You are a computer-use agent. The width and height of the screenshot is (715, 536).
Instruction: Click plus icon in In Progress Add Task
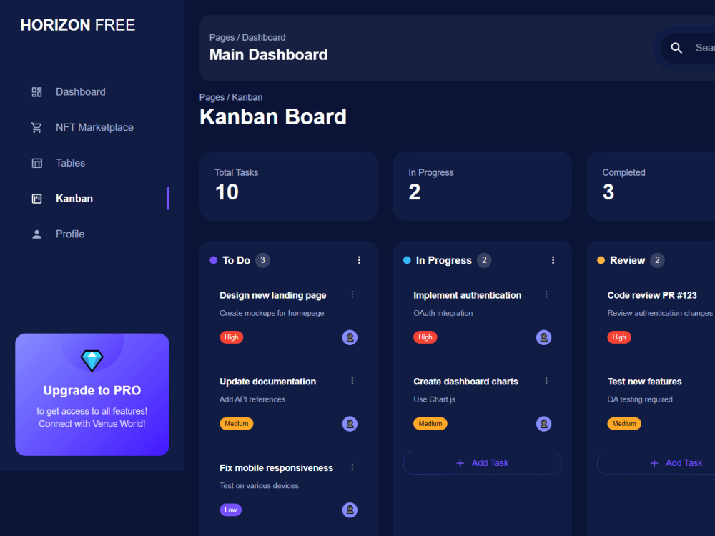tap(460, 463)
